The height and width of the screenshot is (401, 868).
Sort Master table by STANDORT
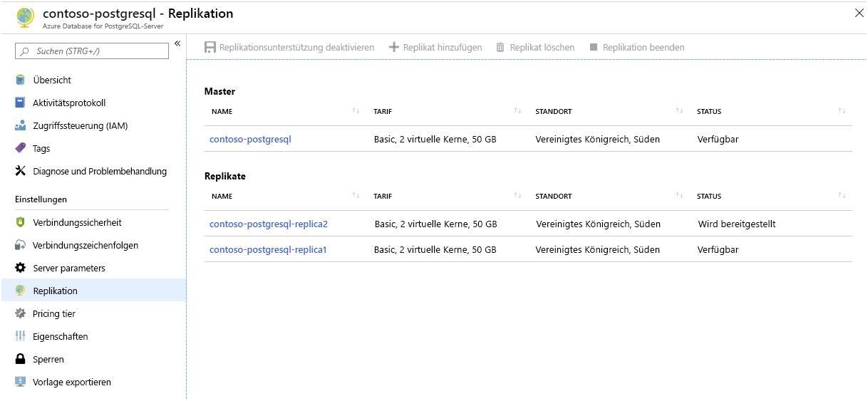(679, 111)
